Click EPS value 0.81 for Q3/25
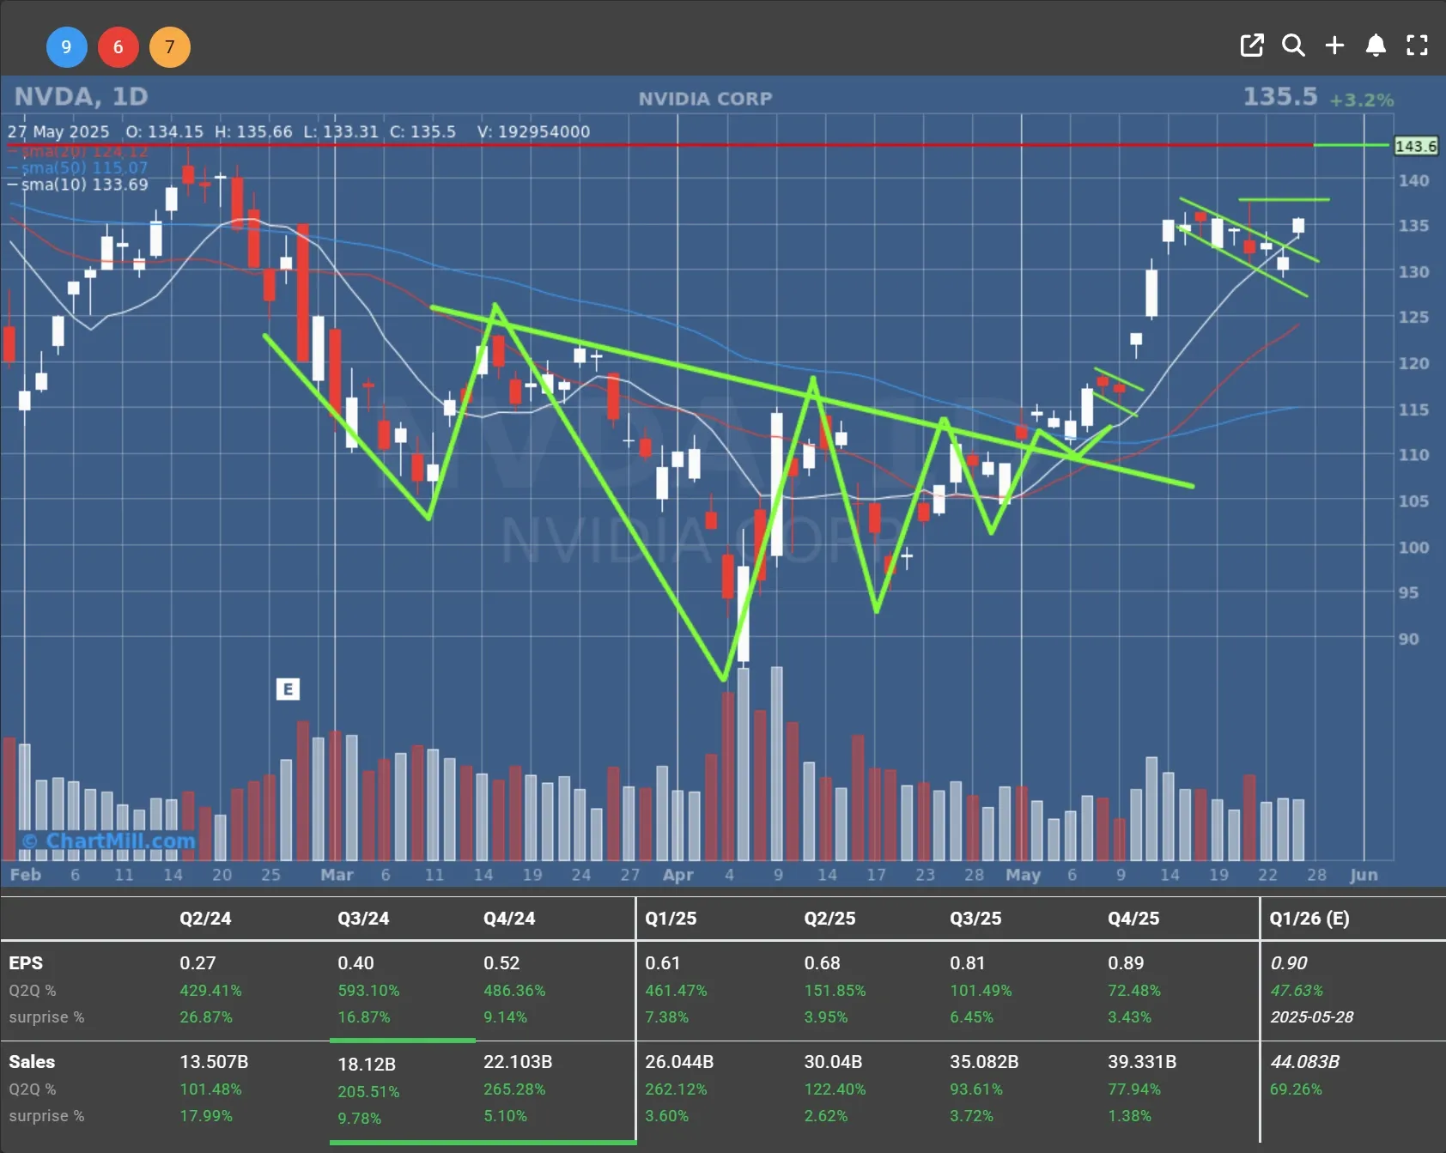1446x1153 pixels. [x=968, y=963]
